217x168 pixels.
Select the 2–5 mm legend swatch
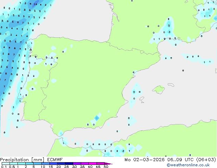pyautogui.click(x=29, y=164)
